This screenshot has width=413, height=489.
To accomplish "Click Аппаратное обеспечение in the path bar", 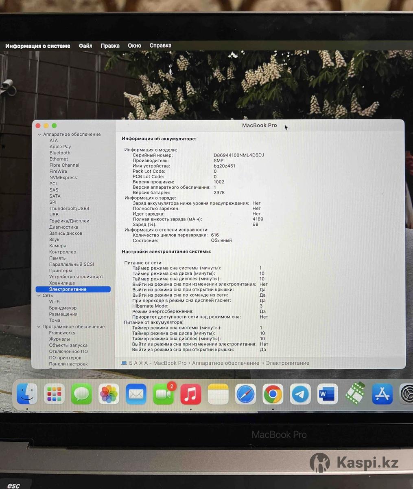I will (x=225, y=363).
